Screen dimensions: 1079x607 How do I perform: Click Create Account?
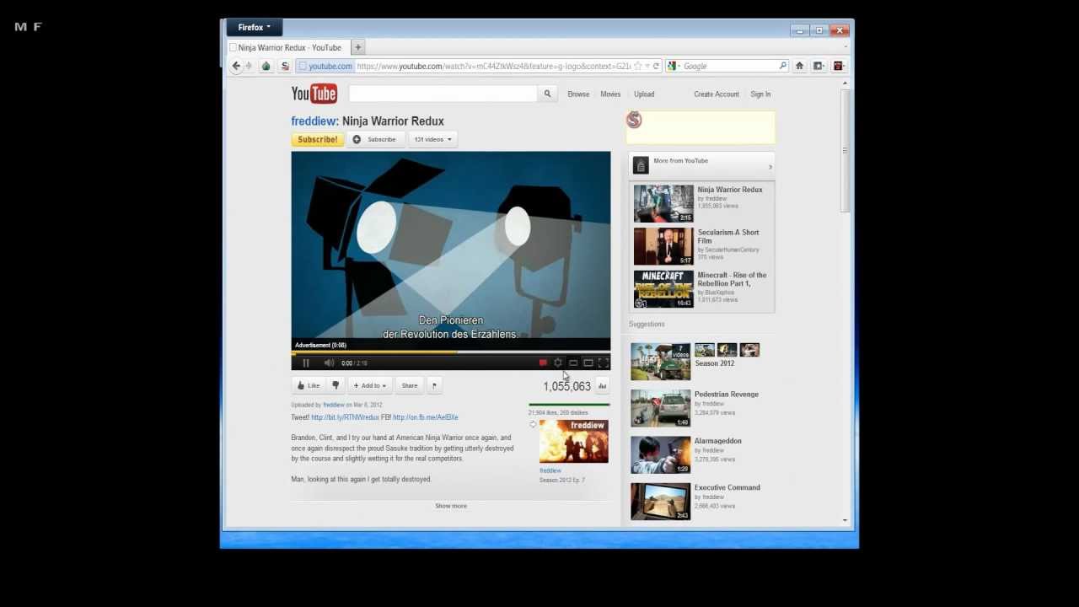[717, 94]
